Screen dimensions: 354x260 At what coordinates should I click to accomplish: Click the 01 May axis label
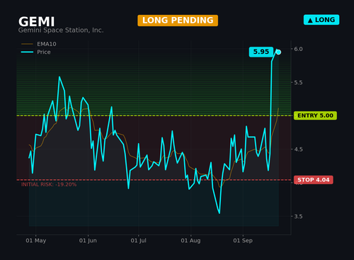(x=36, y=241)
